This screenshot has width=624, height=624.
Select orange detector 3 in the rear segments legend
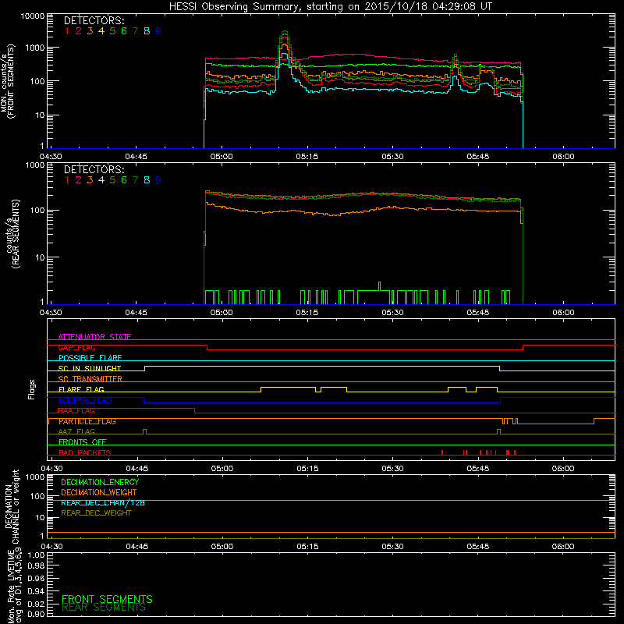[90, 180]
